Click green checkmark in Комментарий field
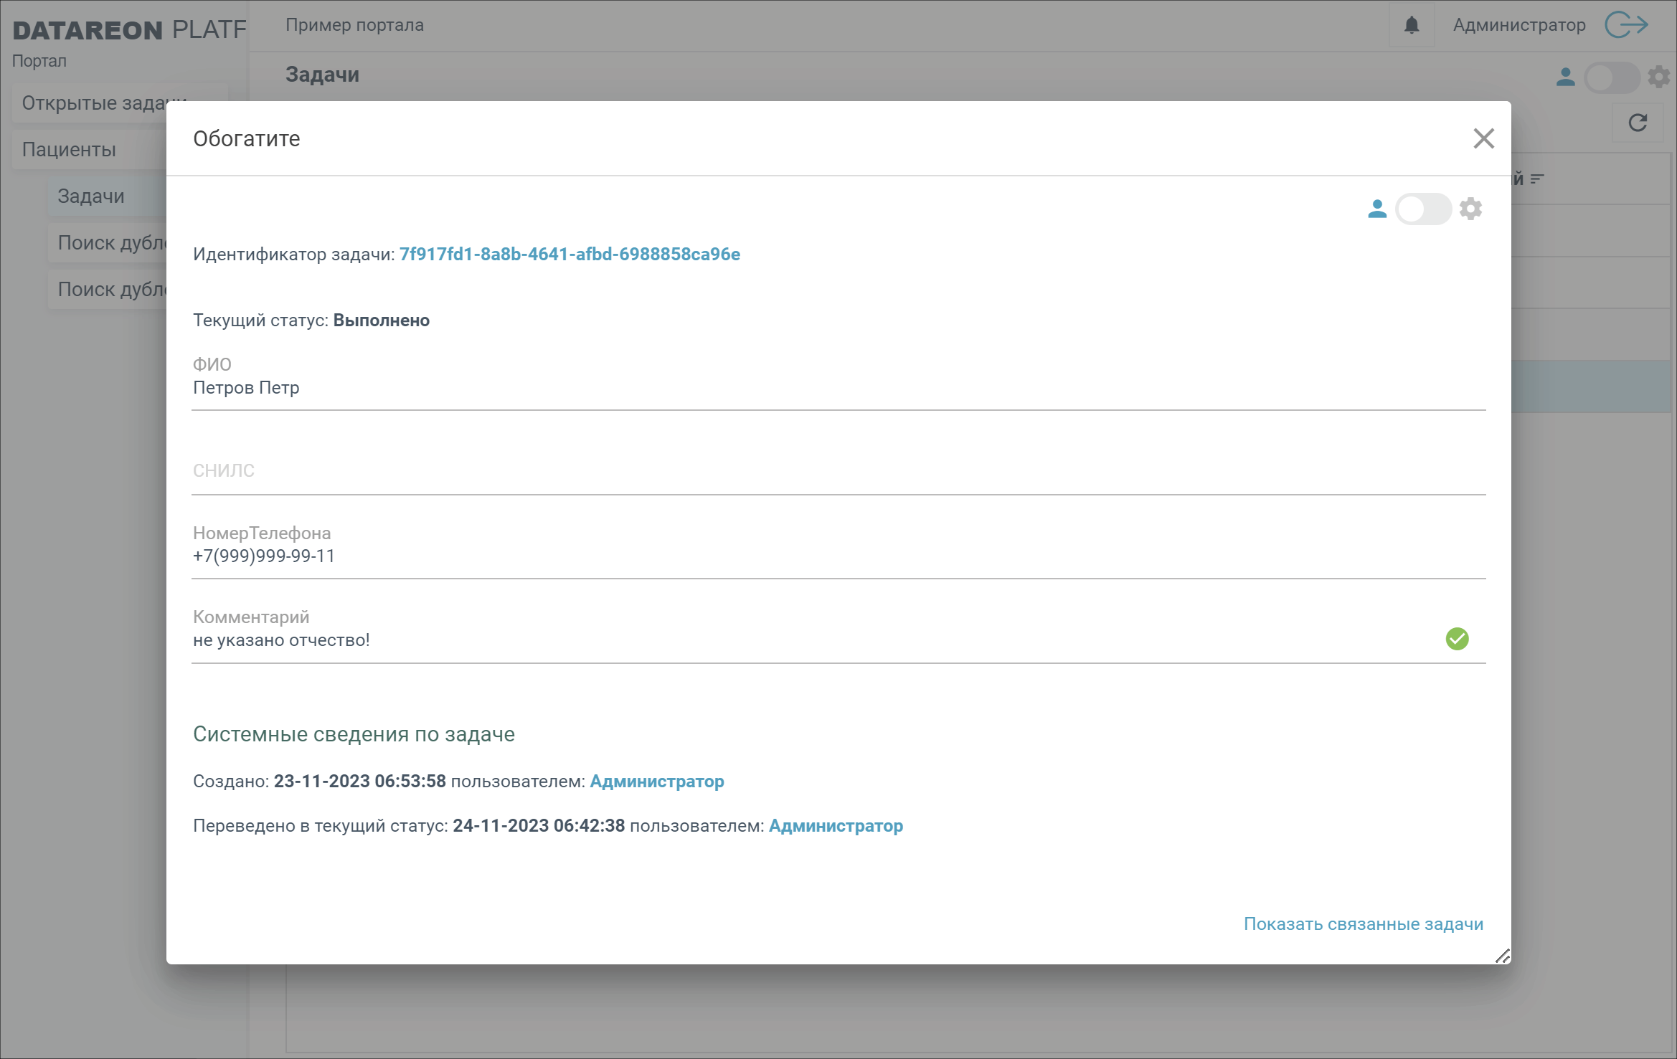 pyautogui.click(x=1457, y=638)
